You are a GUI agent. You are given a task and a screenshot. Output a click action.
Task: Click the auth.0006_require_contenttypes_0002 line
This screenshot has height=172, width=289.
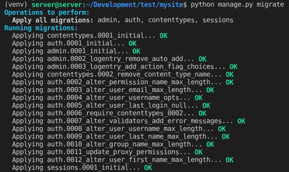coord(109,113)
